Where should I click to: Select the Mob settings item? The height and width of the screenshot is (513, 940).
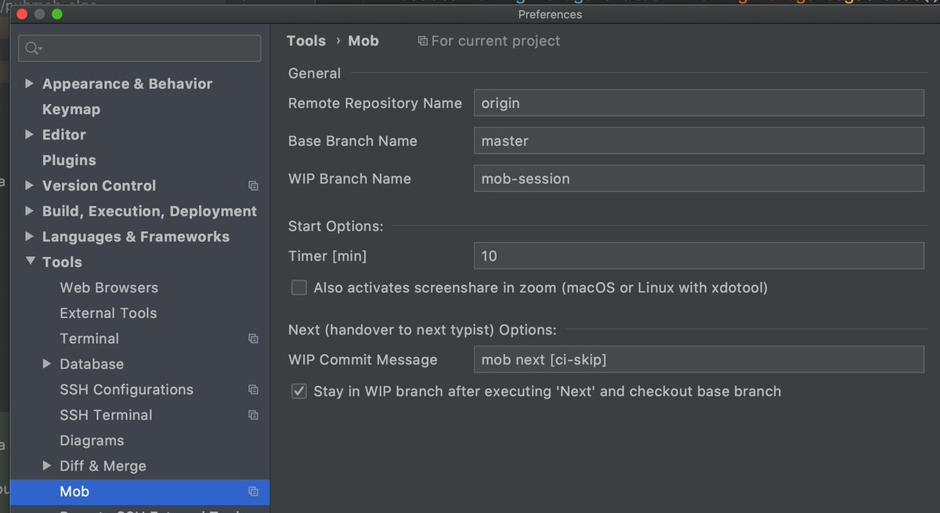tap(140, 492)
